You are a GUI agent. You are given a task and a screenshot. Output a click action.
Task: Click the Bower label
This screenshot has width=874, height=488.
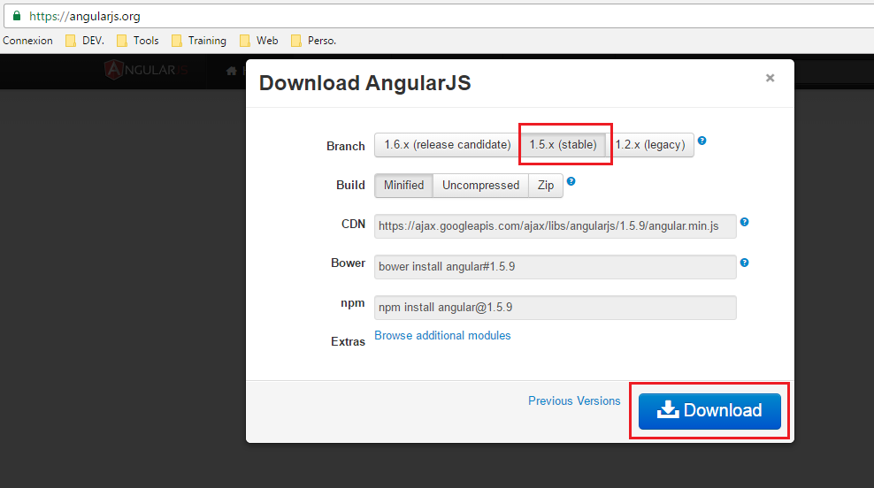point(348,263)
